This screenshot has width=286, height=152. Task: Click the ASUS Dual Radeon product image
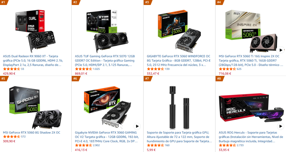pos(35,31)
